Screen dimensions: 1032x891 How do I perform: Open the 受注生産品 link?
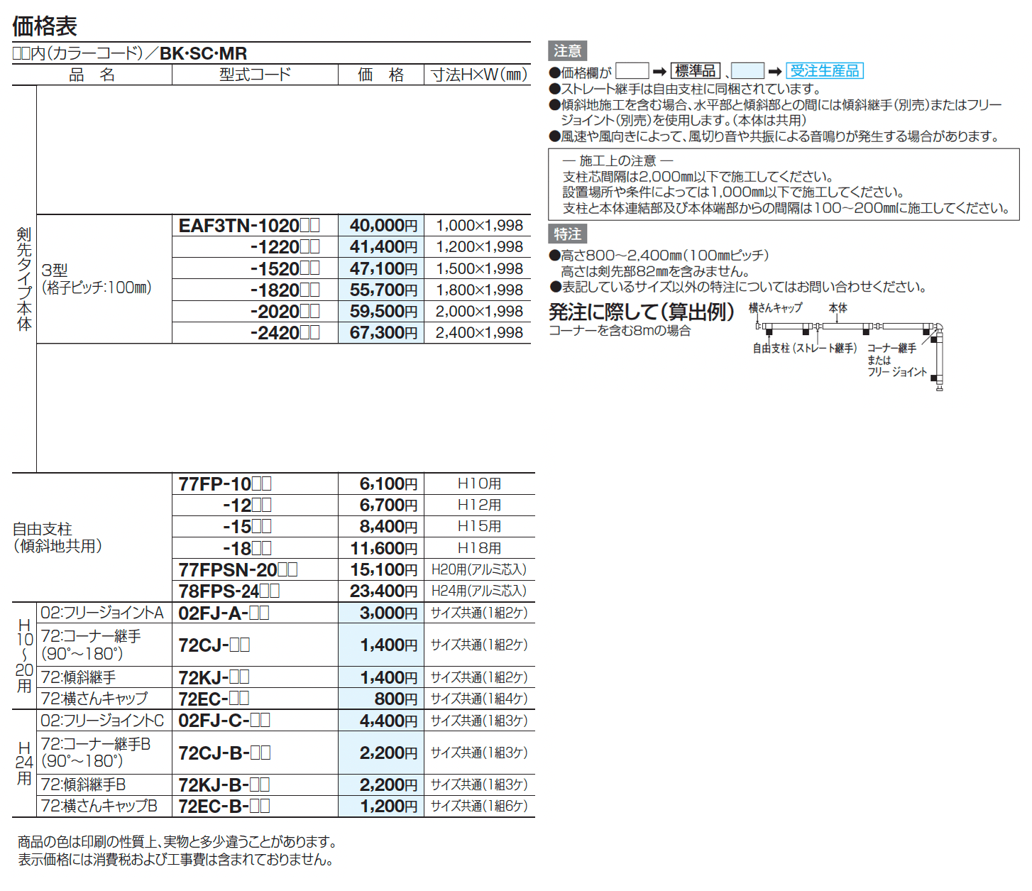825,70
